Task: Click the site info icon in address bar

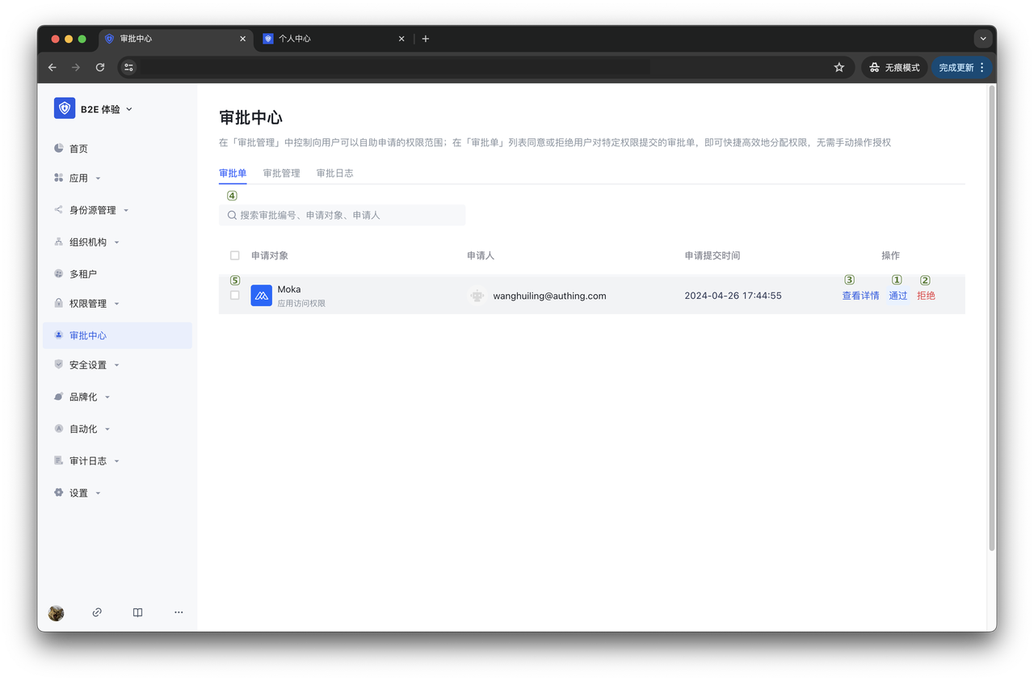Action: point(129,68)
